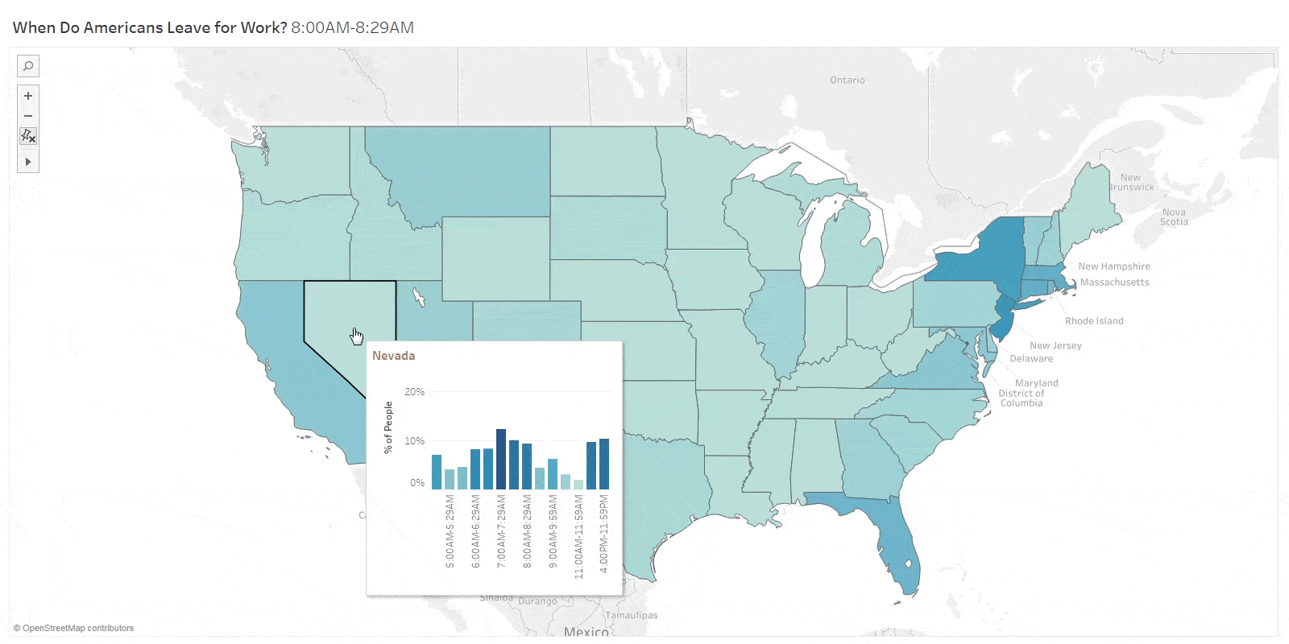
Task: Select the tallest bar in Nevada tooltip
Action: tap(501, 460)
